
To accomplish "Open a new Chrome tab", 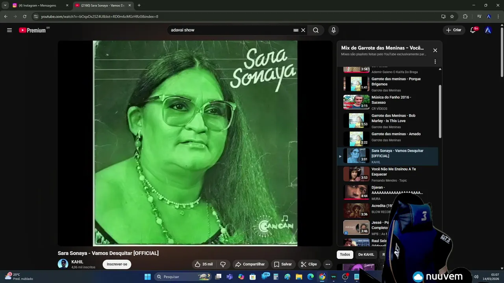I will 139,6.
